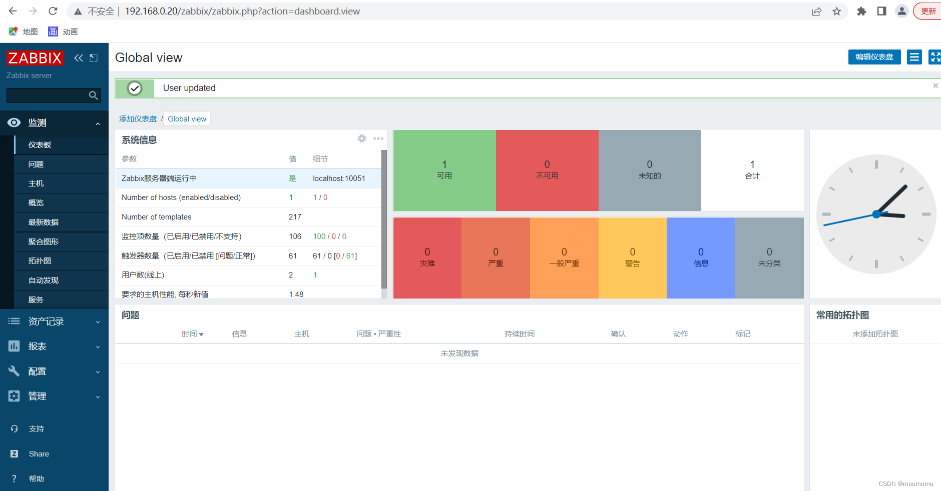The width and height of the screenshot is (941, 491).
Task: Click the headset icon beside 支持
Action: pos(14,429)
